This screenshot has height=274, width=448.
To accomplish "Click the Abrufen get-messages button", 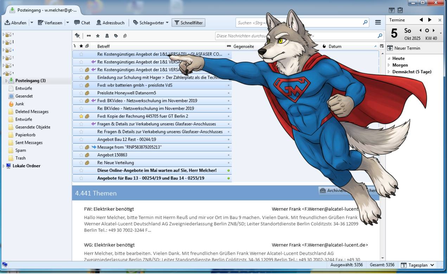I will pos(15,23).
